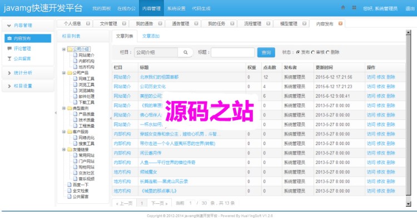Image resolution: width=417 pixels, height=220 pixels.
Task: Click the search magnifier in the 栏目 field
Action: point(185,52)
